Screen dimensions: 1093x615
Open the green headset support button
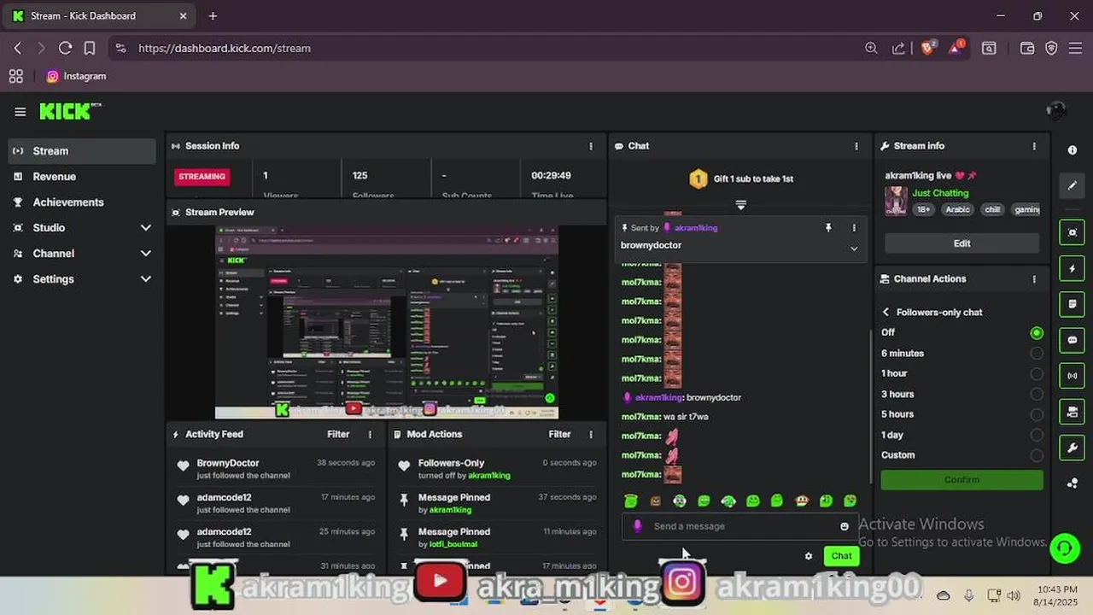click(x=1065, y=548)
